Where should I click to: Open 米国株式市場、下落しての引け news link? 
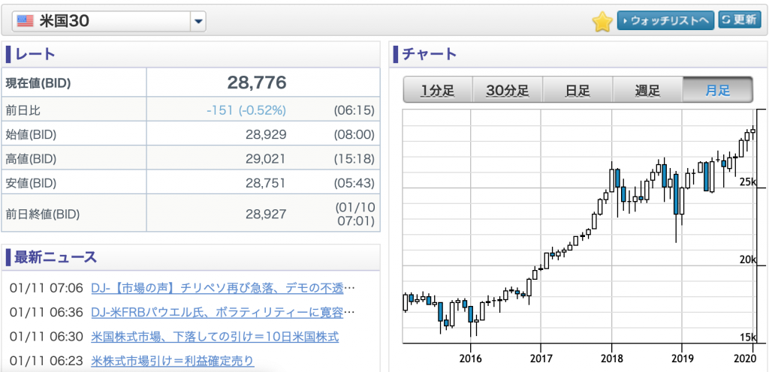[x=215, y=337]
